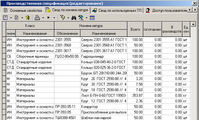Click the printer toolbar icon
This screenshot has height=120, width=199.
click(x=37, y=18)
